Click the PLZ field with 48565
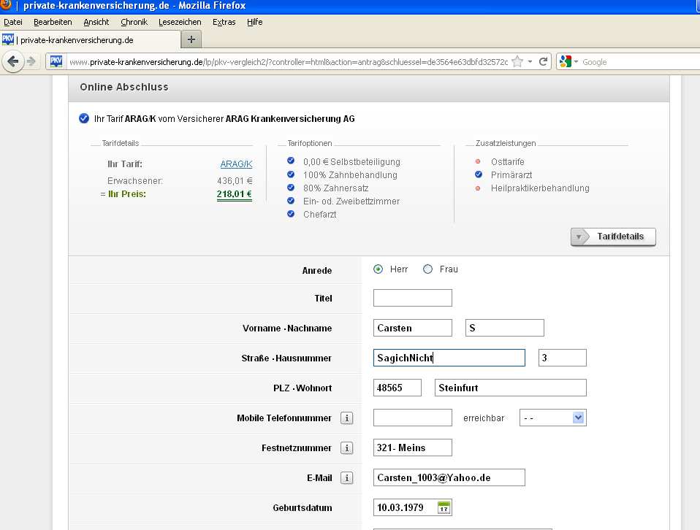The width and height of the screenshot is (700, 530). click(397, 387)
